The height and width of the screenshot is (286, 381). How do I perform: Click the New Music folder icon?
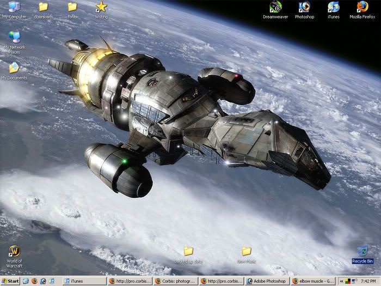[x=247, y=252]
